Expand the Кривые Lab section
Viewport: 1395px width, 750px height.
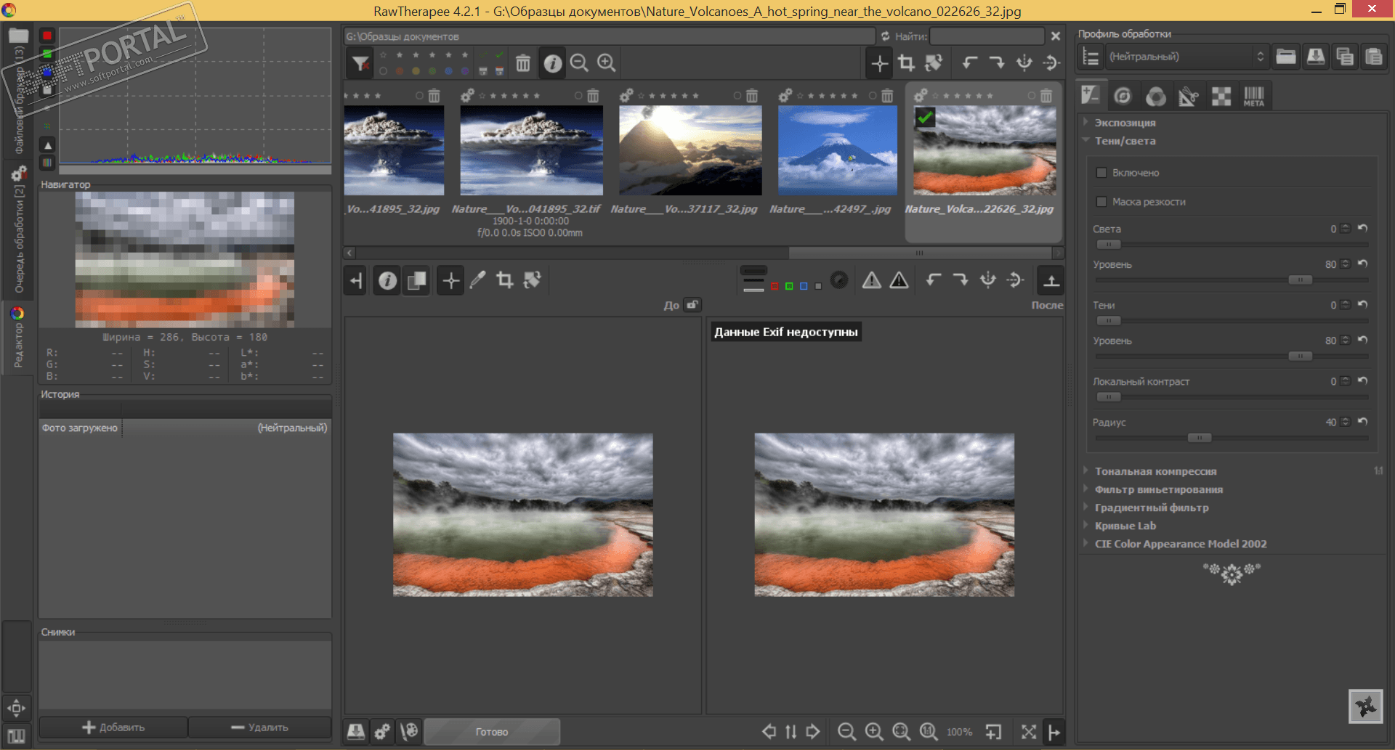point(1125,526)
